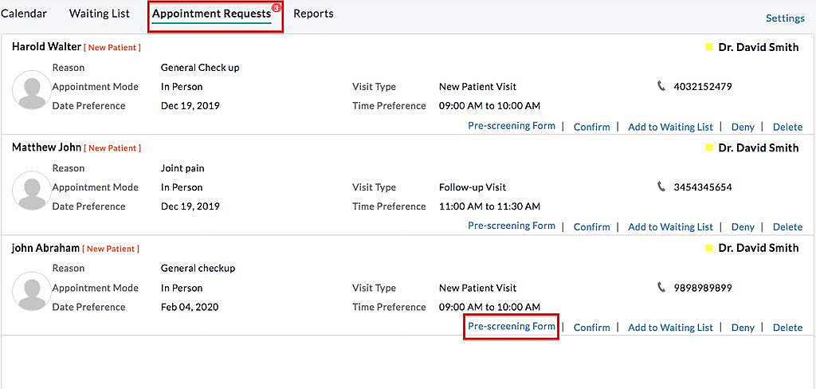Click the red notification badge on Appointment Requests

pyautogui.click(x=276, y=7)
